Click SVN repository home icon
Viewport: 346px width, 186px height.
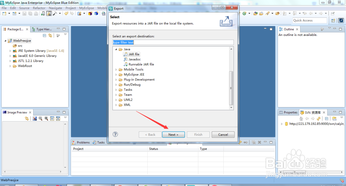(301, 119)
